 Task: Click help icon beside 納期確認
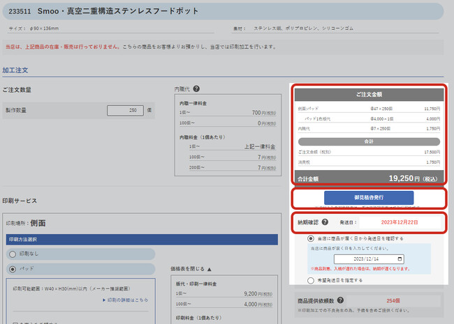[325, 223]
